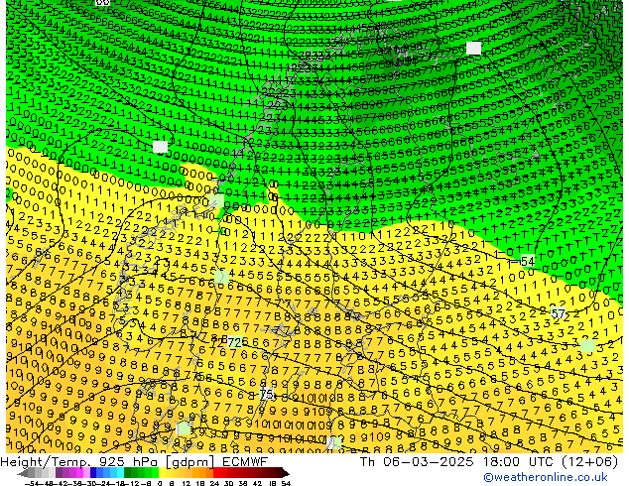Click the date Th 06-03-2025 18:00 UTC

[458, 462]
